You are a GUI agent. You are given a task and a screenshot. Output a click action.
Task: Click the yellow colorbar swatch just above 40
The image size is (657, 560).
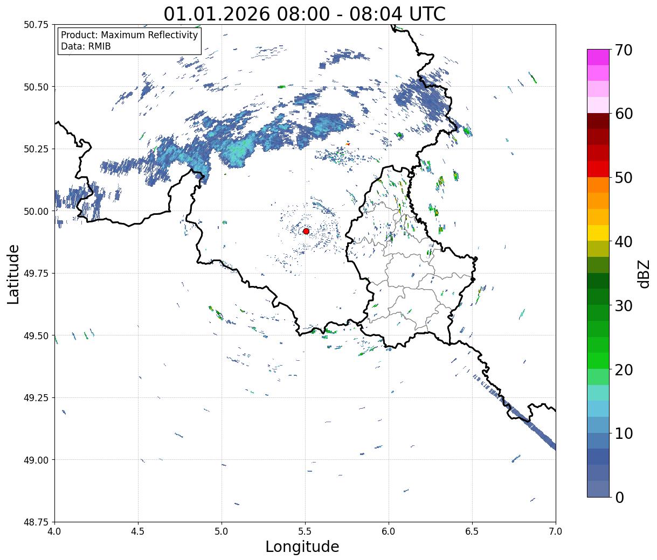point(598,233)
